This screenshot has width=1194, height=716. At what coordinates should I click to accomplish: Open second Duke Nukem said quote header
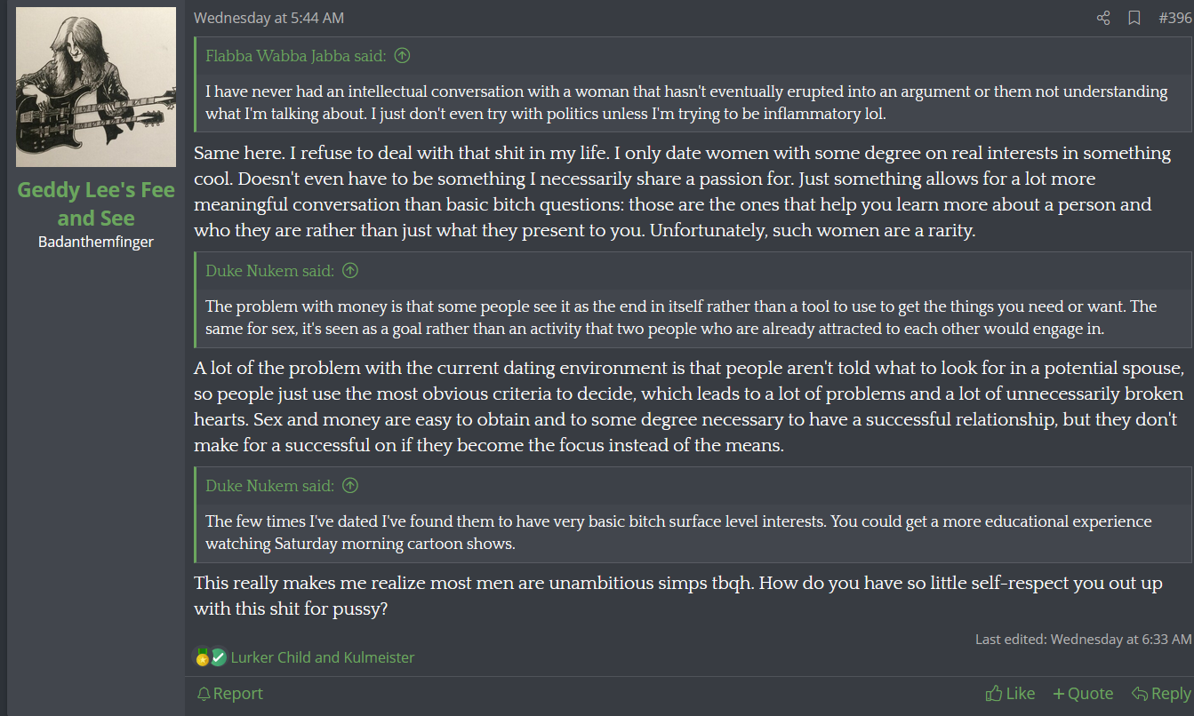point(269,486)
